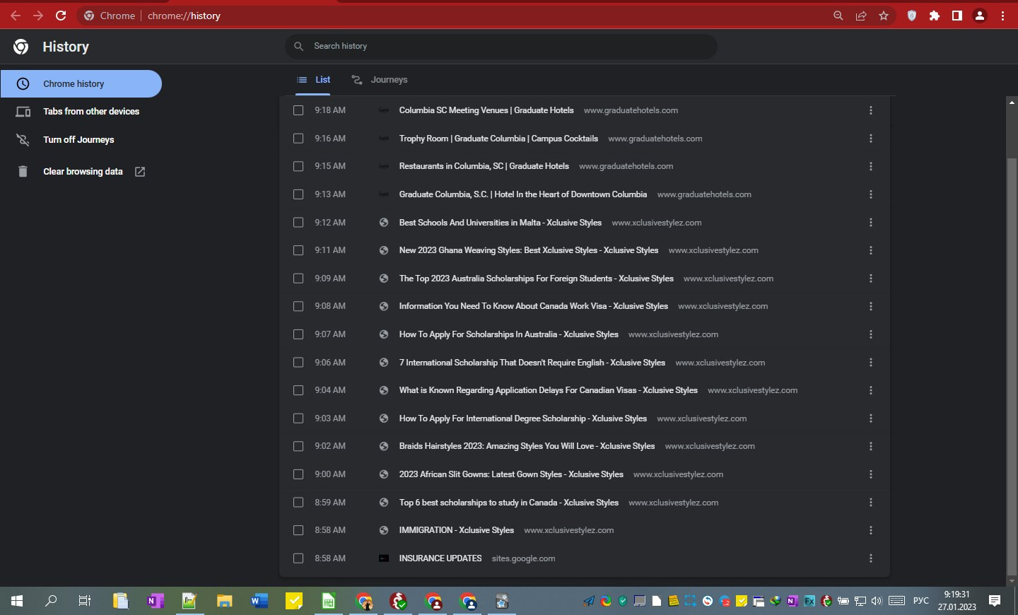Image resolution: width=1018 pixels, height=615 pixels.
Task: Open actions for 7 International Scholarship entry
Action: pyautogui.click(x=871, y=363)
